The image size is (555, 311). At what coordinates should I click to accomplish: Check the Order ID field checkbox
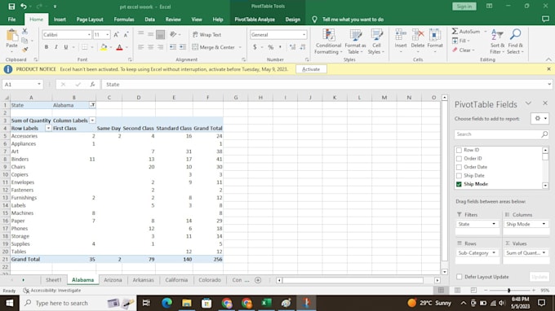(459, 159)
